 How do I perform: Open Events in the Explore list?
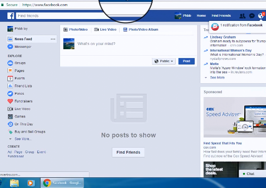click(16, 78)
